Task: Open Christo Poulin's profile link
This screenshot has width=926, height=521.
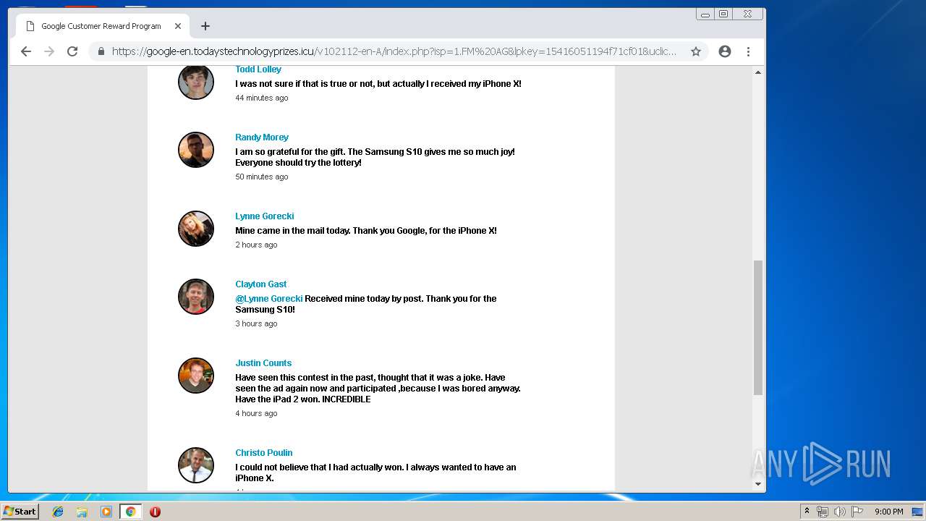Action: tap(264, 453)
